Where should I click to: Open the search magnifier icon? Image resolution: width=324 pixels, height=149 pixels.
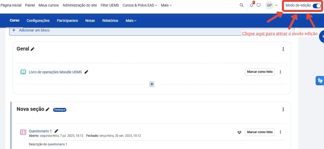[x=242, y=5]
